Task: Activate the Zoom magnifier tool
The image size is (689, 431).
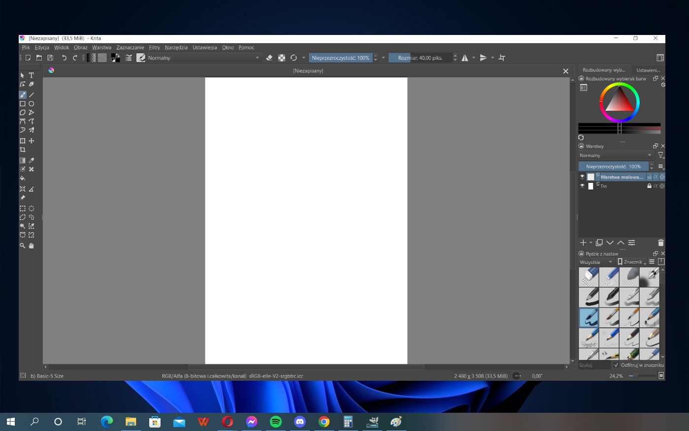Action: [23, 245]
